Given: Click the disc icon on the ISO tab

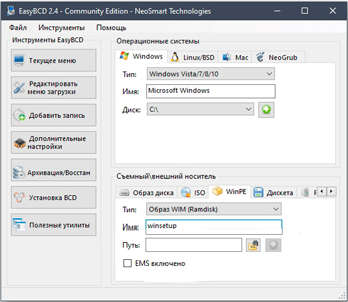Looking at the screenshot, I should coord(186,192).
